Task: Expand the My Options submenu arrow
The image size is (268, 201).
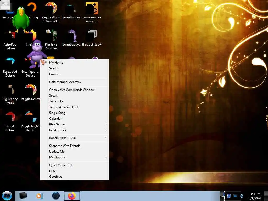Action: [105, 157]
